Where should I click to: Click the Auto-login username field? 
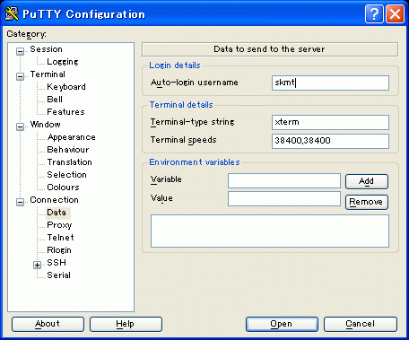coord(330,83)
